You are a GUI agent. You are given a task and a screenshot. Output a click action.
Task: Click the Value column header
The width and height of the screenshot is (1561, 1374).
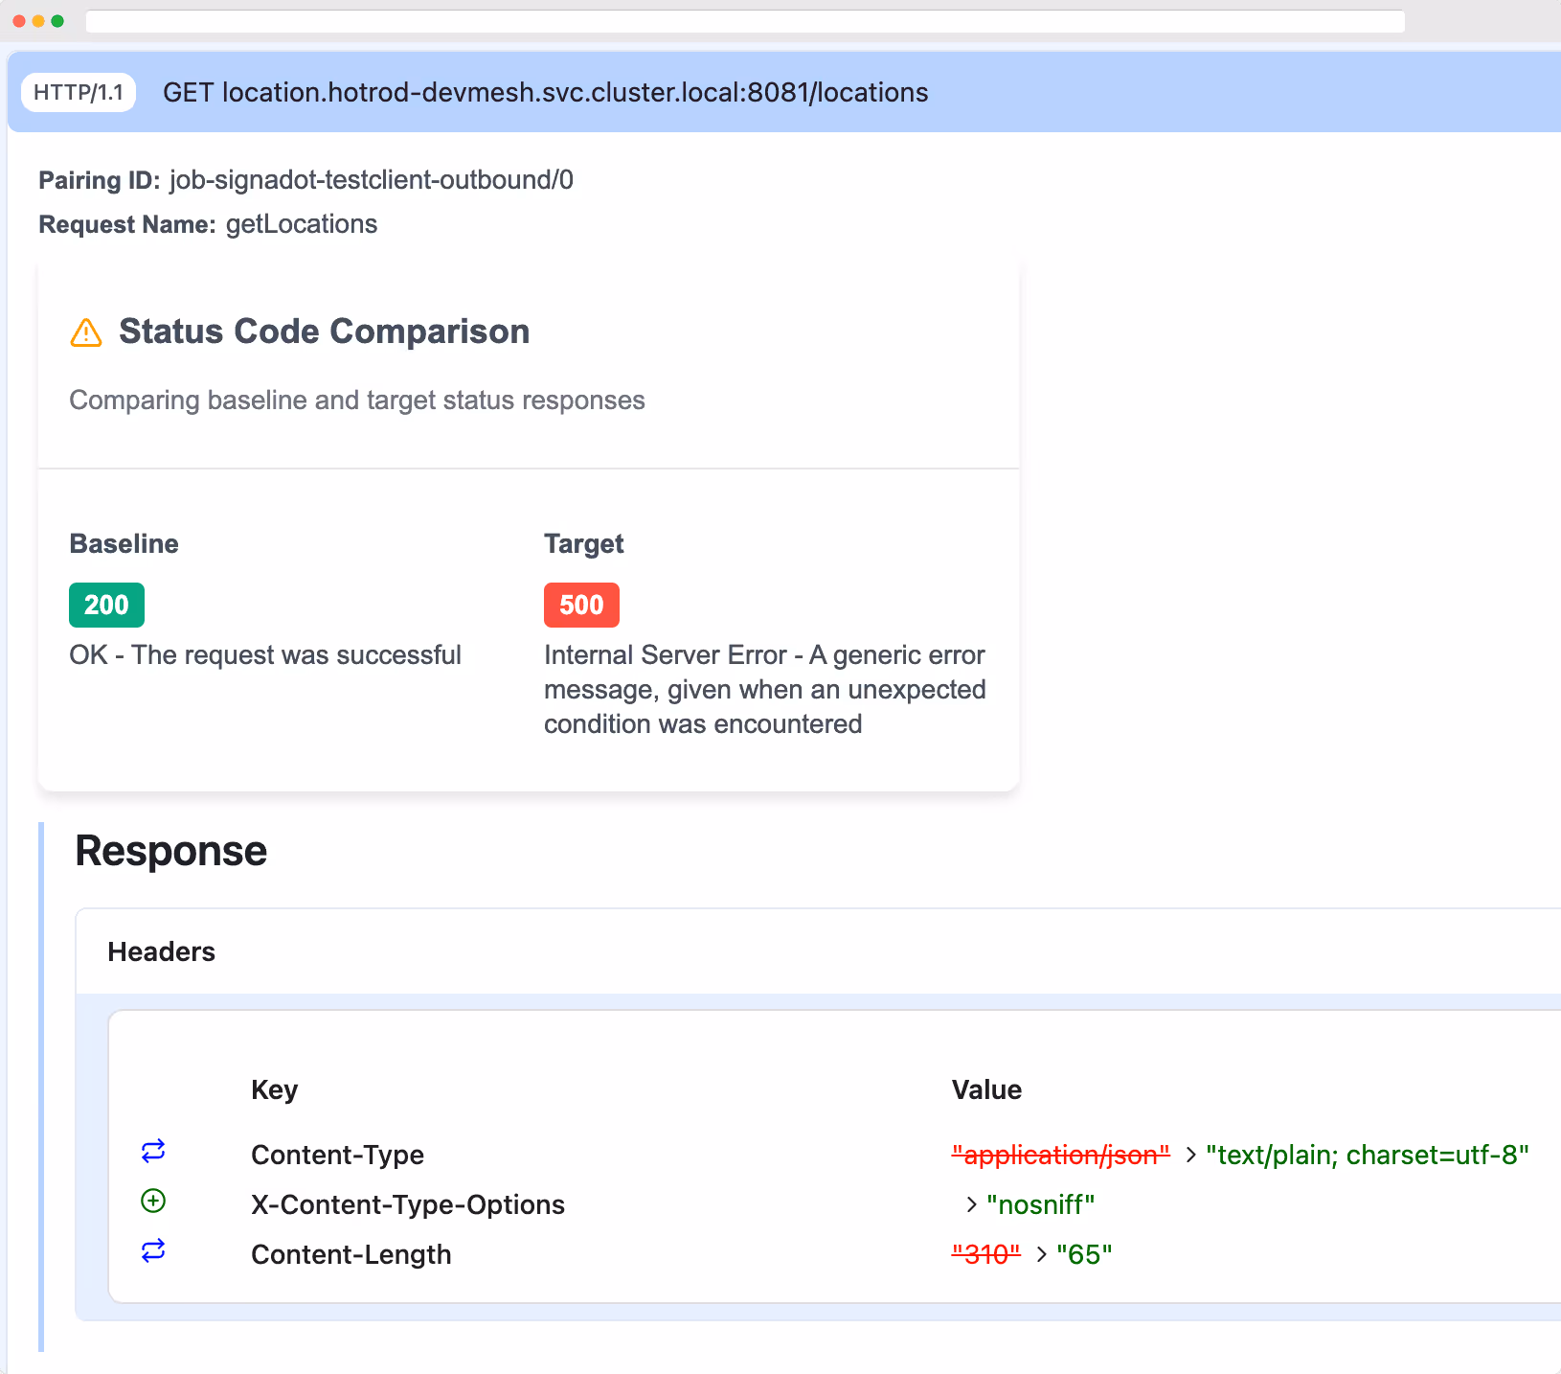(986, 1090)
